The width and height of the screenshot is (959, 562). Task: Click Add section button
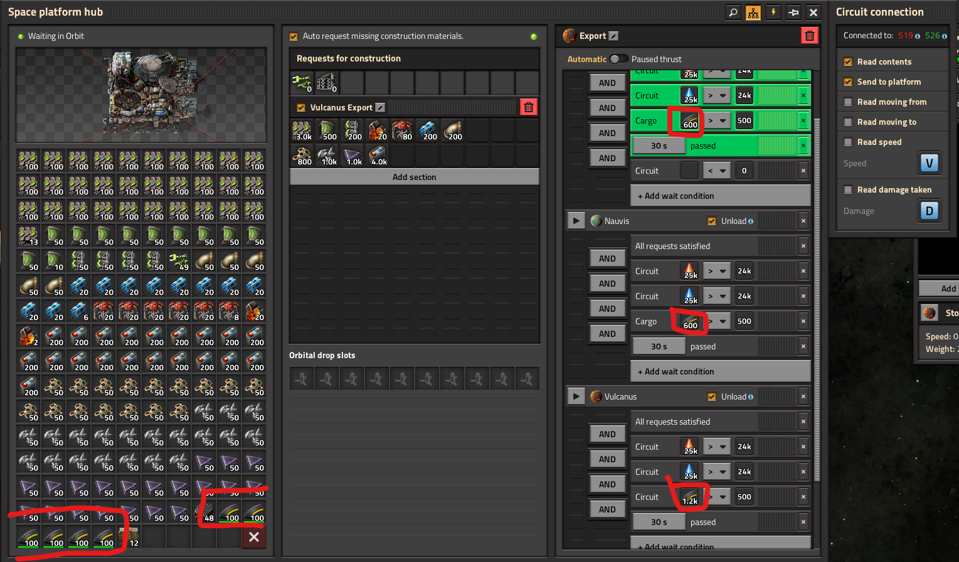tap(414, 177)
